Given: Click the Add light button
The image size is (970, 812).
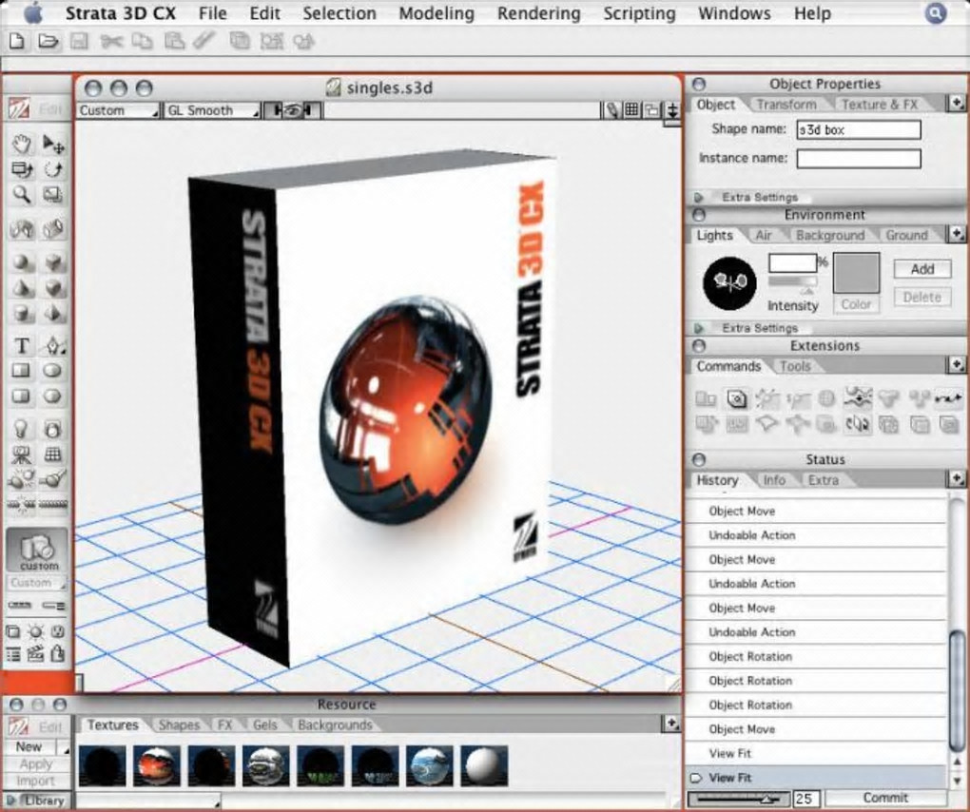Looking at the screenshot, I should (921, 269).
